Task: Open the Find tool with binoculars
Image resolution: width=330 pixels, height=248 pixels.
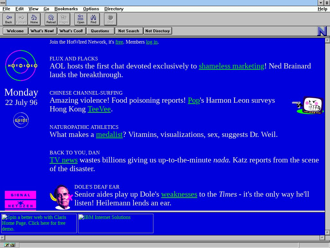Action: (93, 19)
